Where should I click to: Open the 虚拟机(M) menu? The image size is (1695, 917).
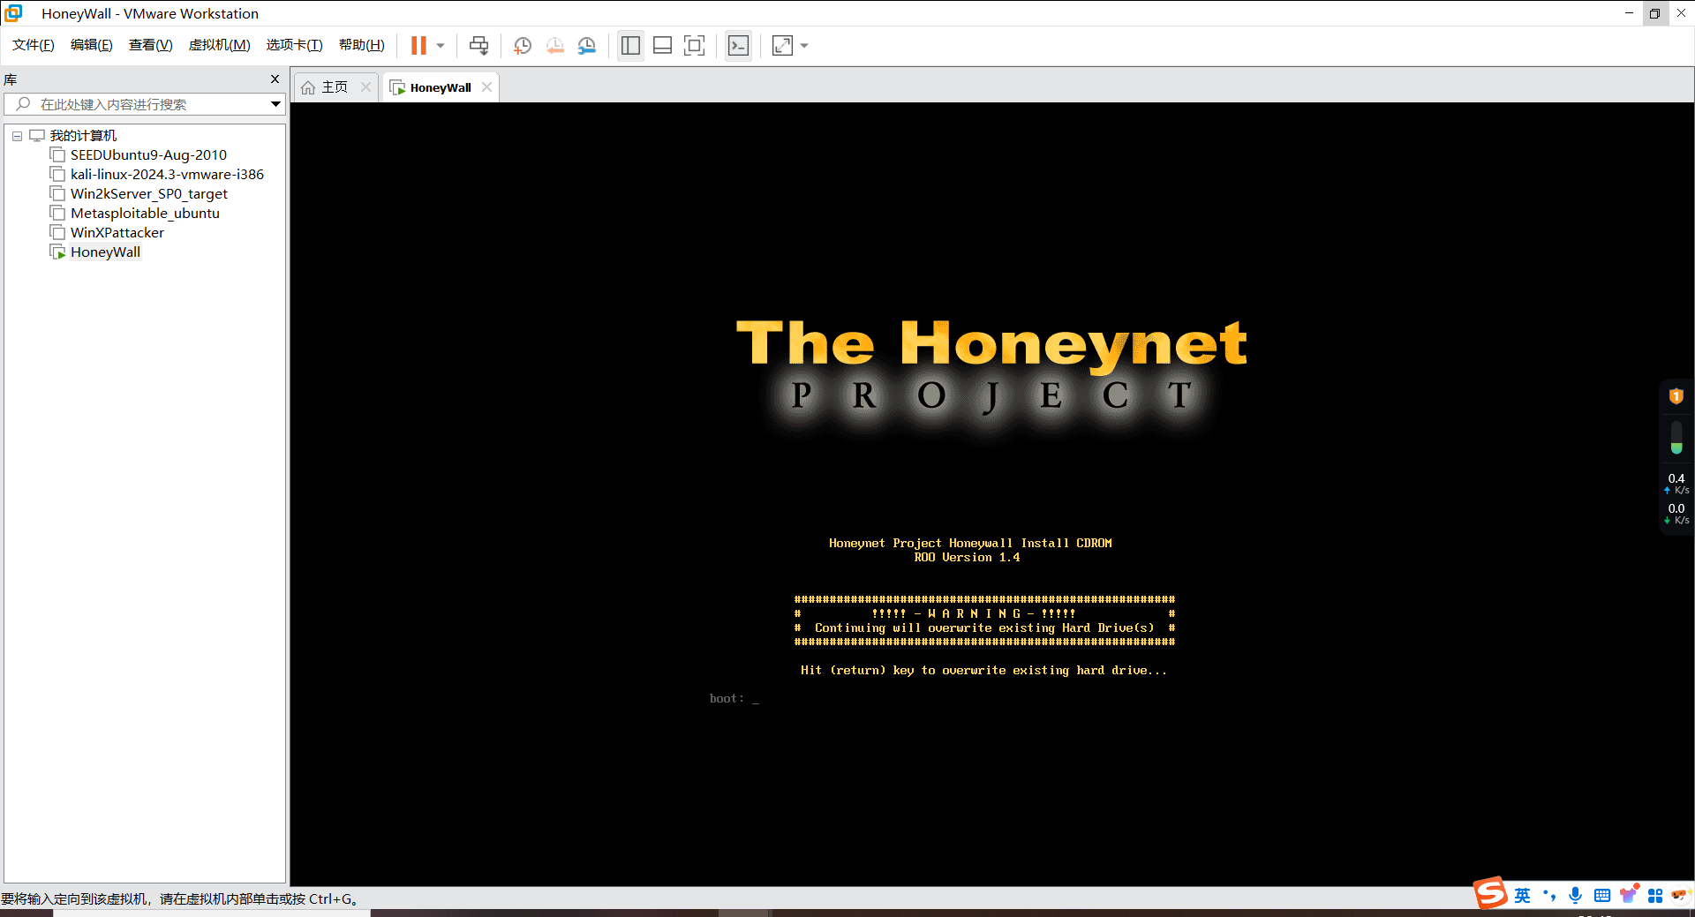click(x=219, y=45)
